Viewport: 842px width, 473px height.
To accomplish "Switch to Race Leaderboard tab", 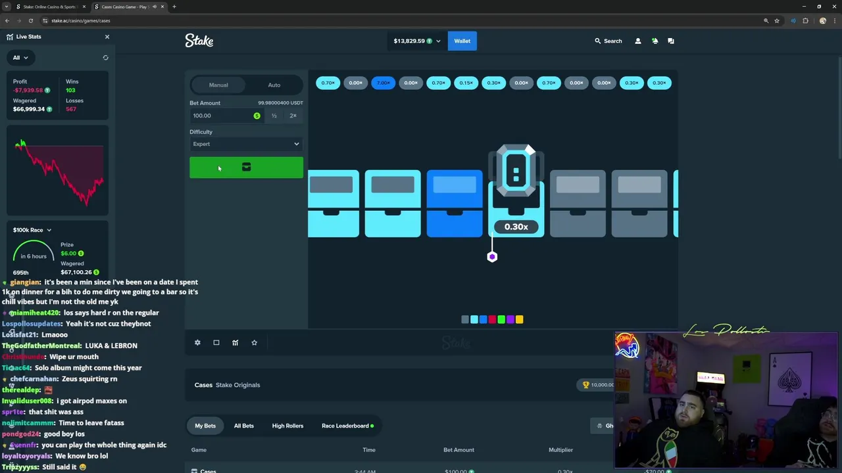I will [x=347, y=426].
